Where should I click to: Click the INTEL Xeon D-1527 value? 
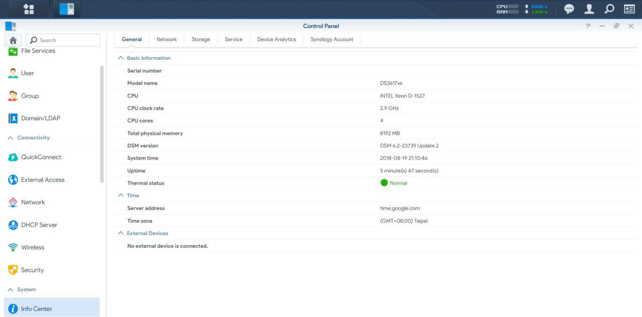point(402,96)
